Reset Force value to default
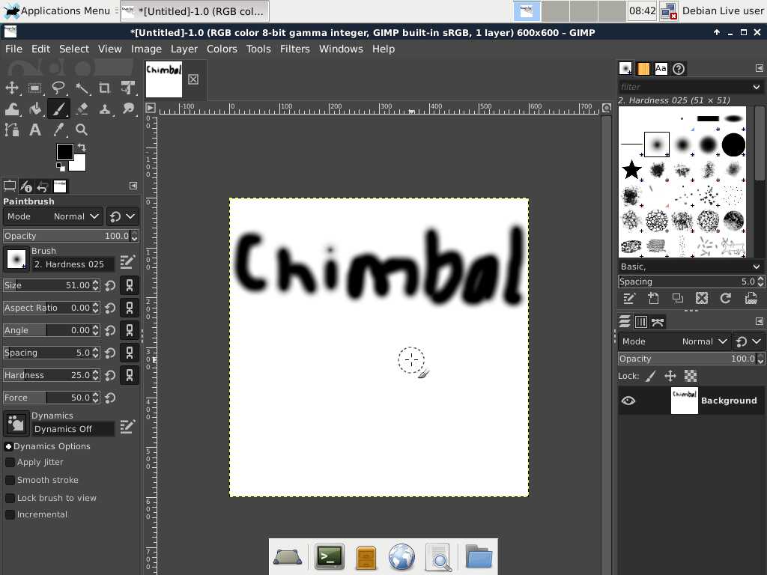 coord(111,398)
